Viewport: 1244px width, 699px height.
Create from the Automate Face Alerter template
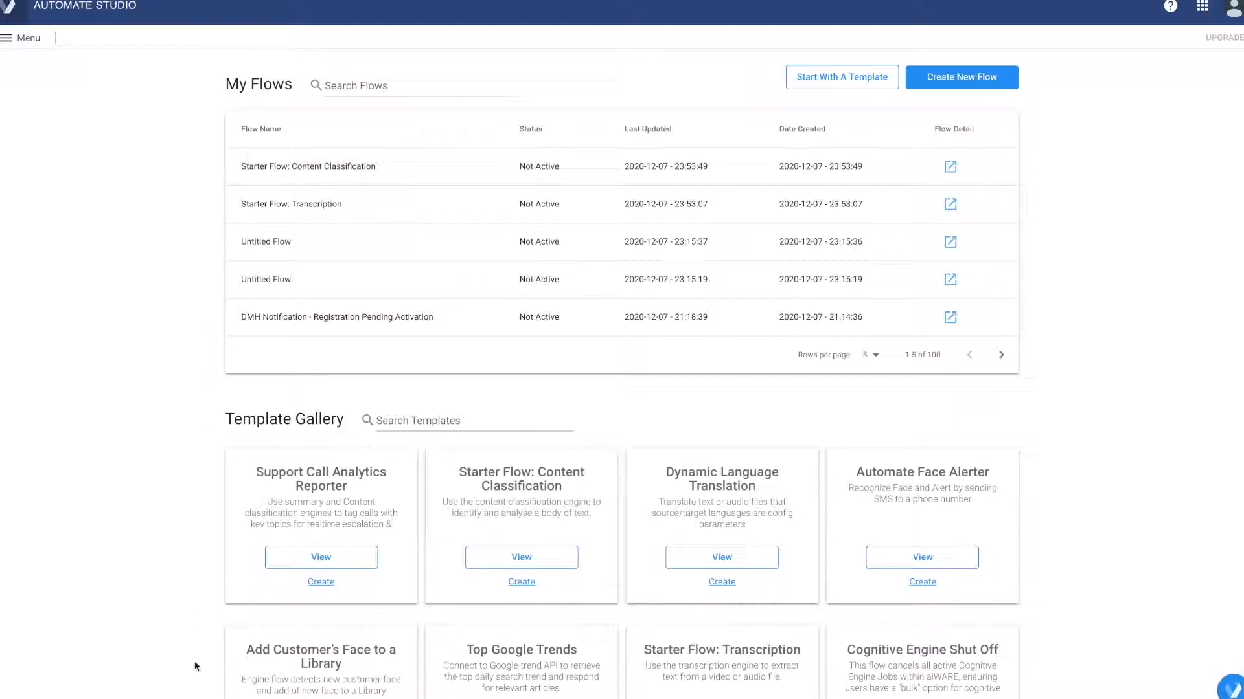click(922, 581)
